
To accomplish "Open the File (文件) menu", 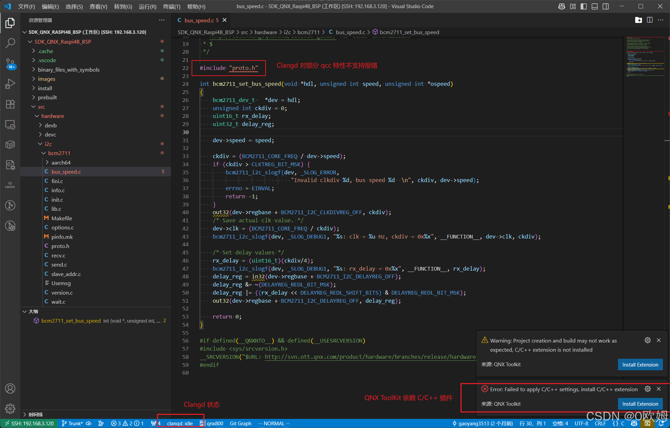I will pyautogui.click(x=26, y=6).
